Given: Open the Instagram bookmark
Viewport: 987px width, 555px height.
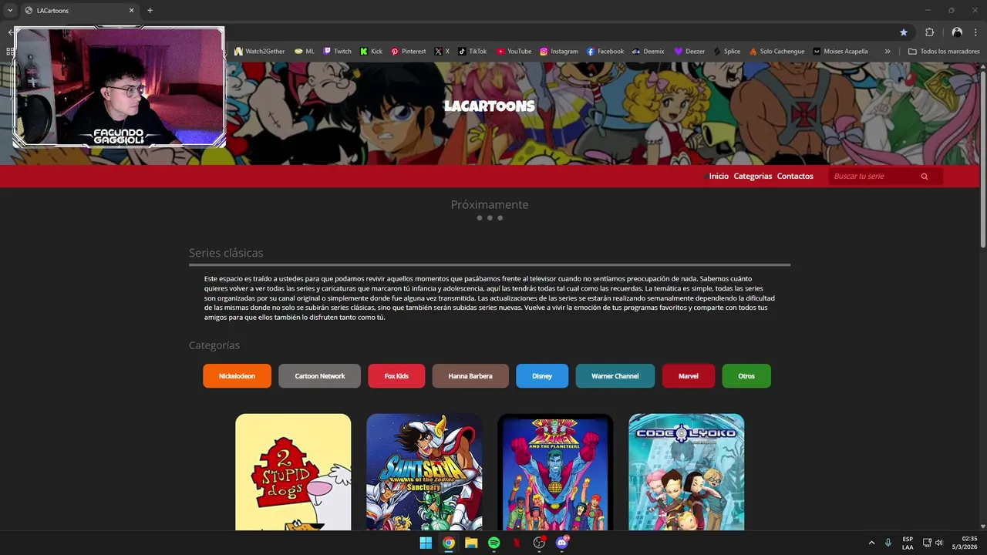Looking at the screenshot, I should pos(558,52).
